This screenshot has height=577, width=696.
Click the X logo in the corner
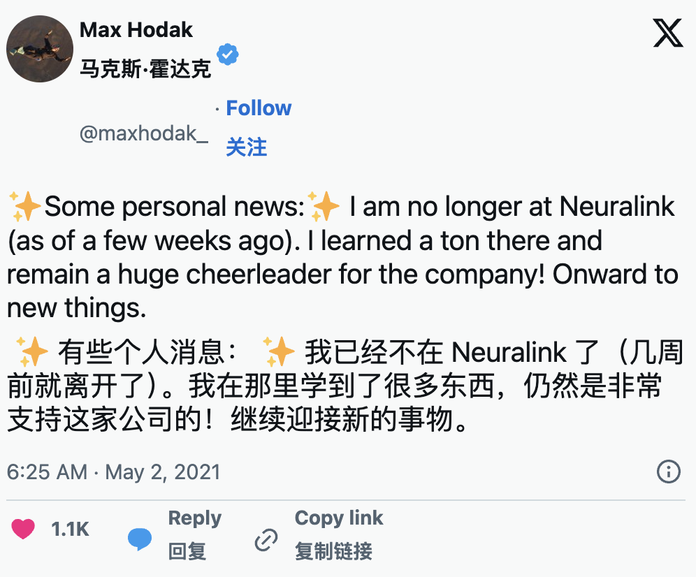667,34
